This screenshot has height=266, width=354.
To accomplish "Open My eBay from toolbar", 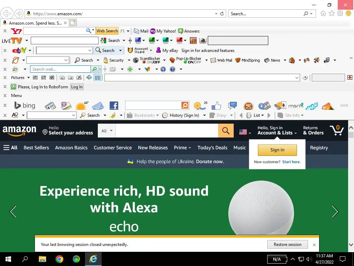I will click(167, 50).
